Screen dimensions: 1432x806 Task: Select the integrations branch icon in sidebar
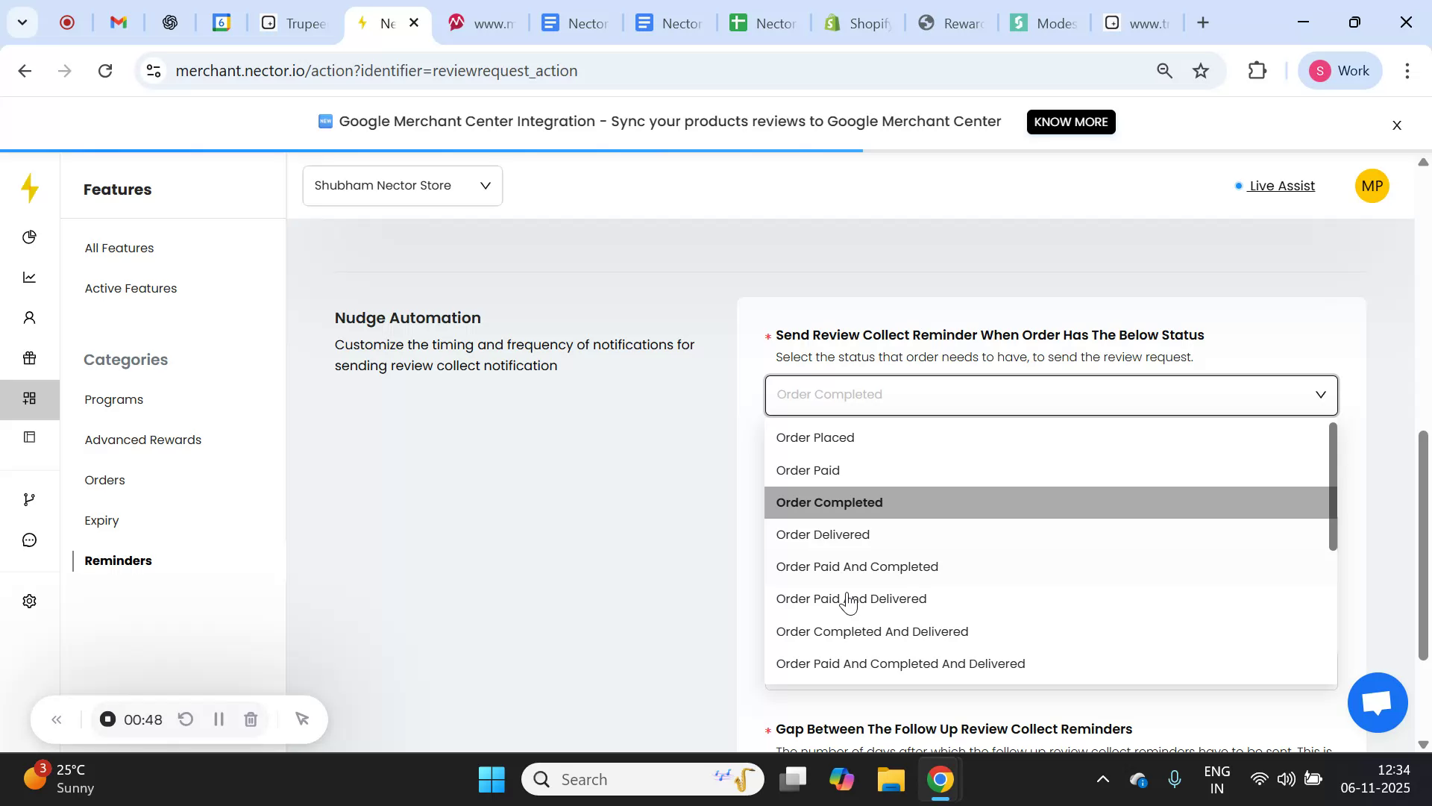point(30,499)
